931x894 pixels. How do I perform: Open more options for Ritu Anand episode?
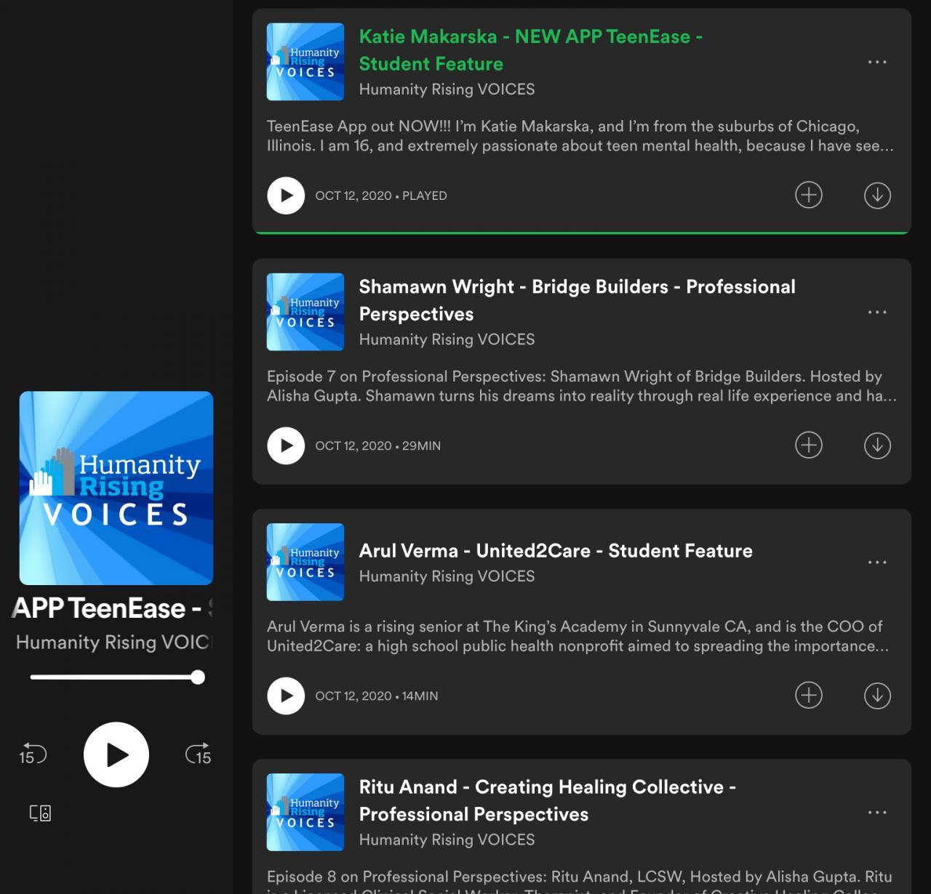click(877, 812)
